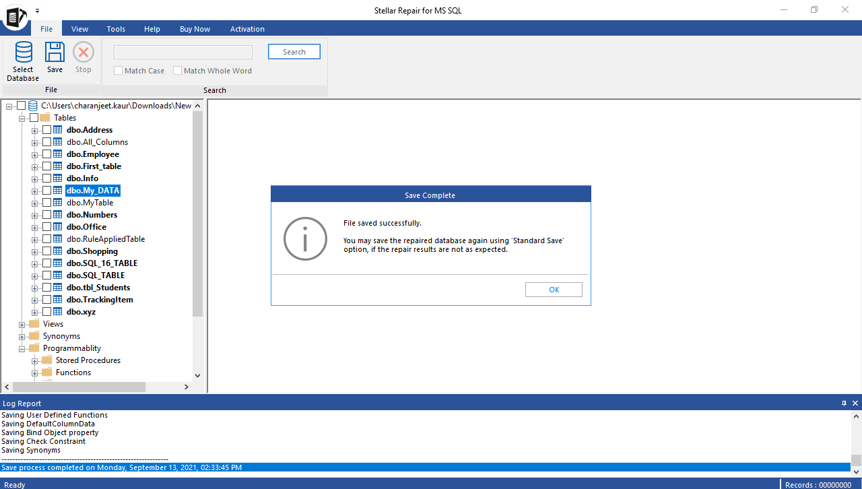
Task: Enable the Match Case checkbox
Action: 118,71
